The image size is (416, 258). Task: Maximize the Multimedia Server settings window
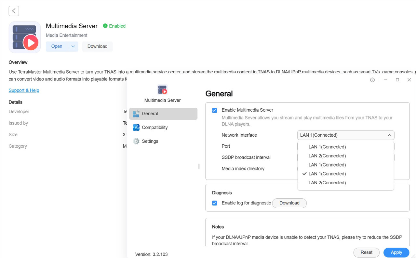pos(397,80)
